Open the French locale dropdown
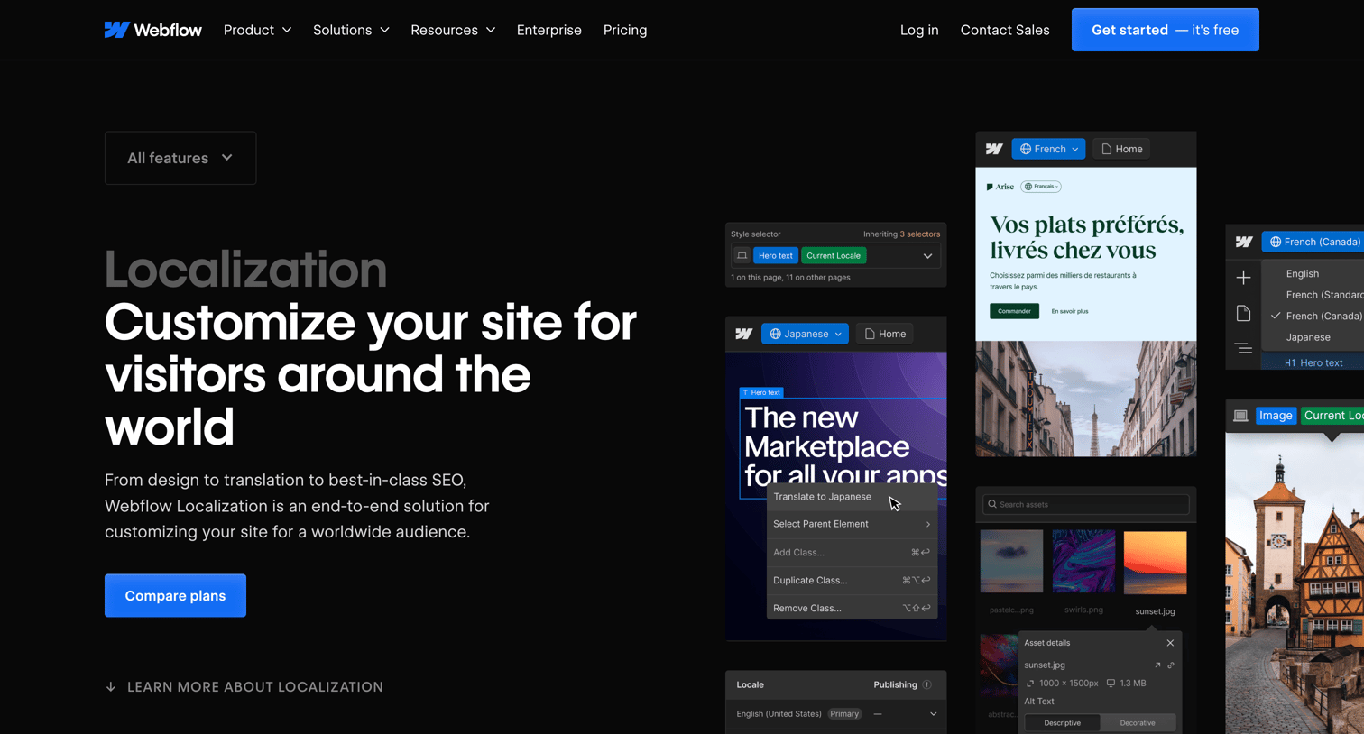The image size is (1364, 734). [1048, 149]
